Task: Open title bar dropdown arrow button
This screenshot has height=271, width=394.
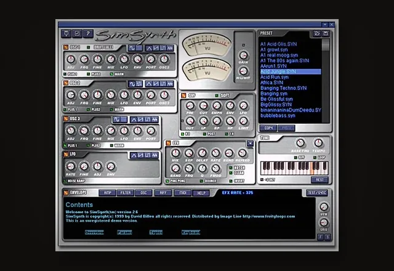Action: pyautogui.click(x=325, y=25)
